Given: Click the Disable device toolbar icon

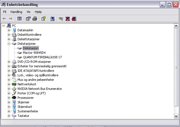Looking at the screenshot, I should click(x=74, y=19).
